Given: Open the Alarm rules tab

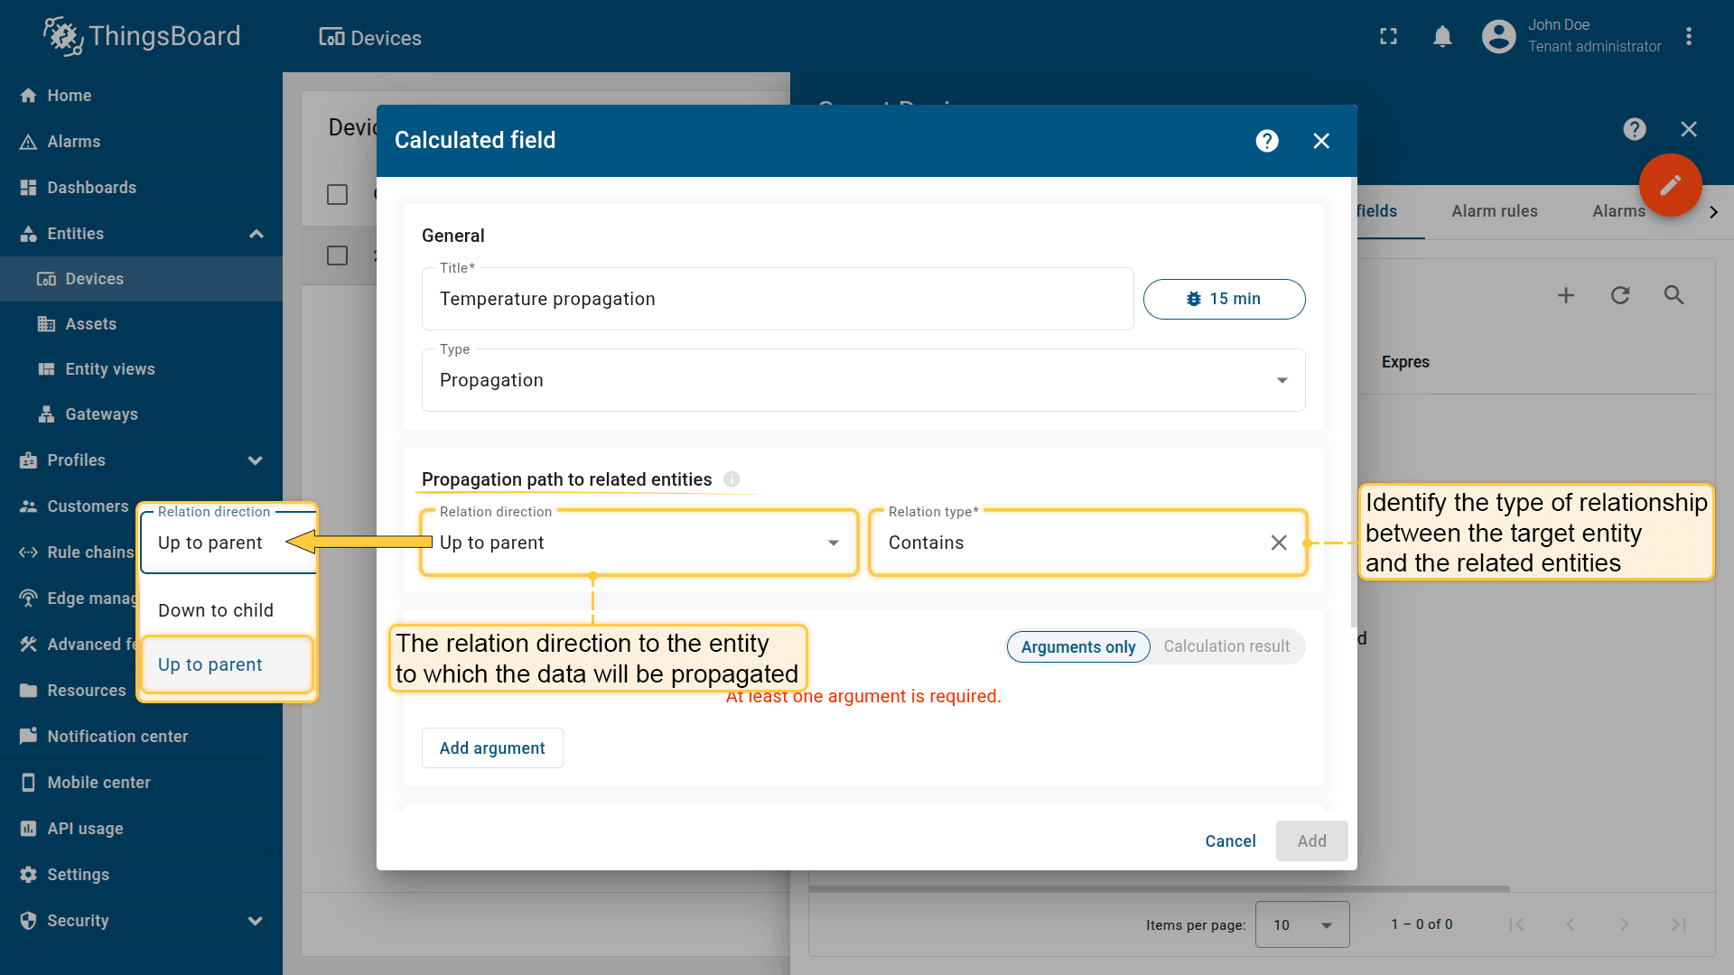Looking at the screenshot, I should point(1494,211).
